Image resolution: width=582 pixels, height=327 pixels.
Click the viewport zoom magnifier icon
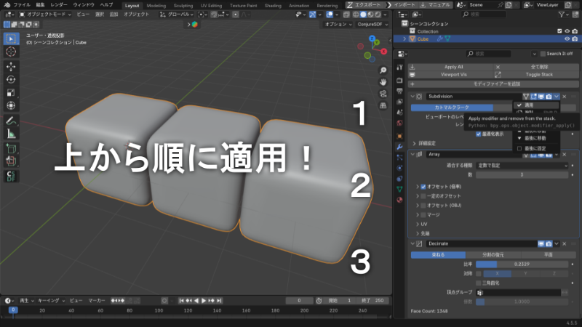383,70
